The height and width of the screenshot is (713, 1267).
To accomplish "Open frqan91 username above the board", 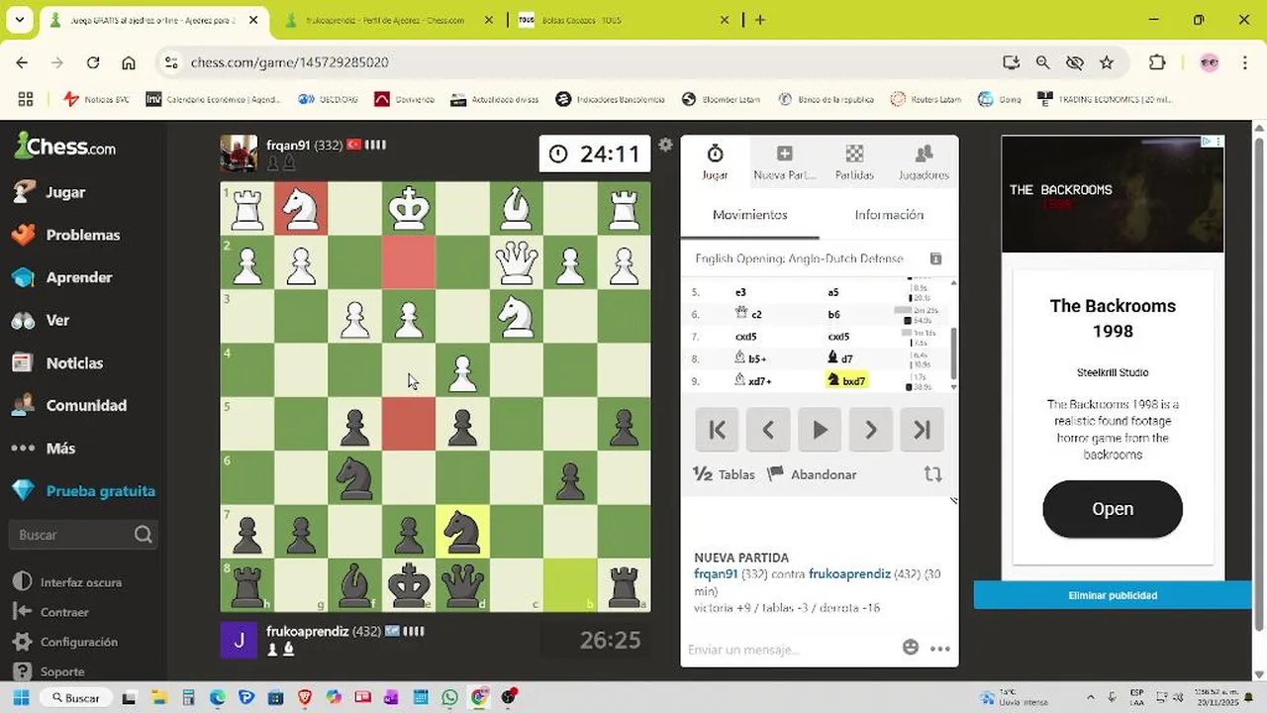I will (x=288, y=145).
